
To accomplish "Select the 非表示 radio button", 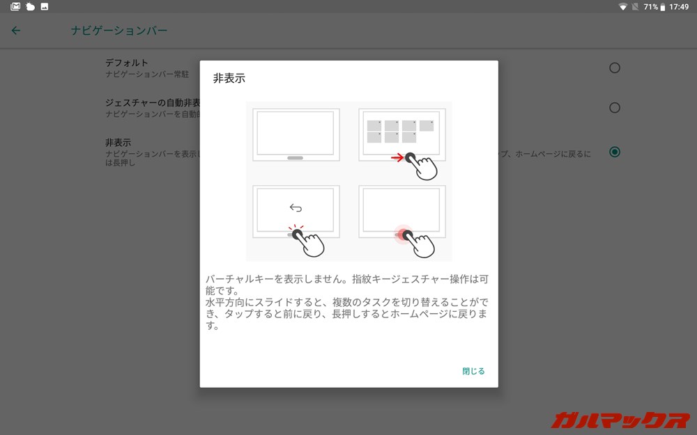I will coord(614,152).
